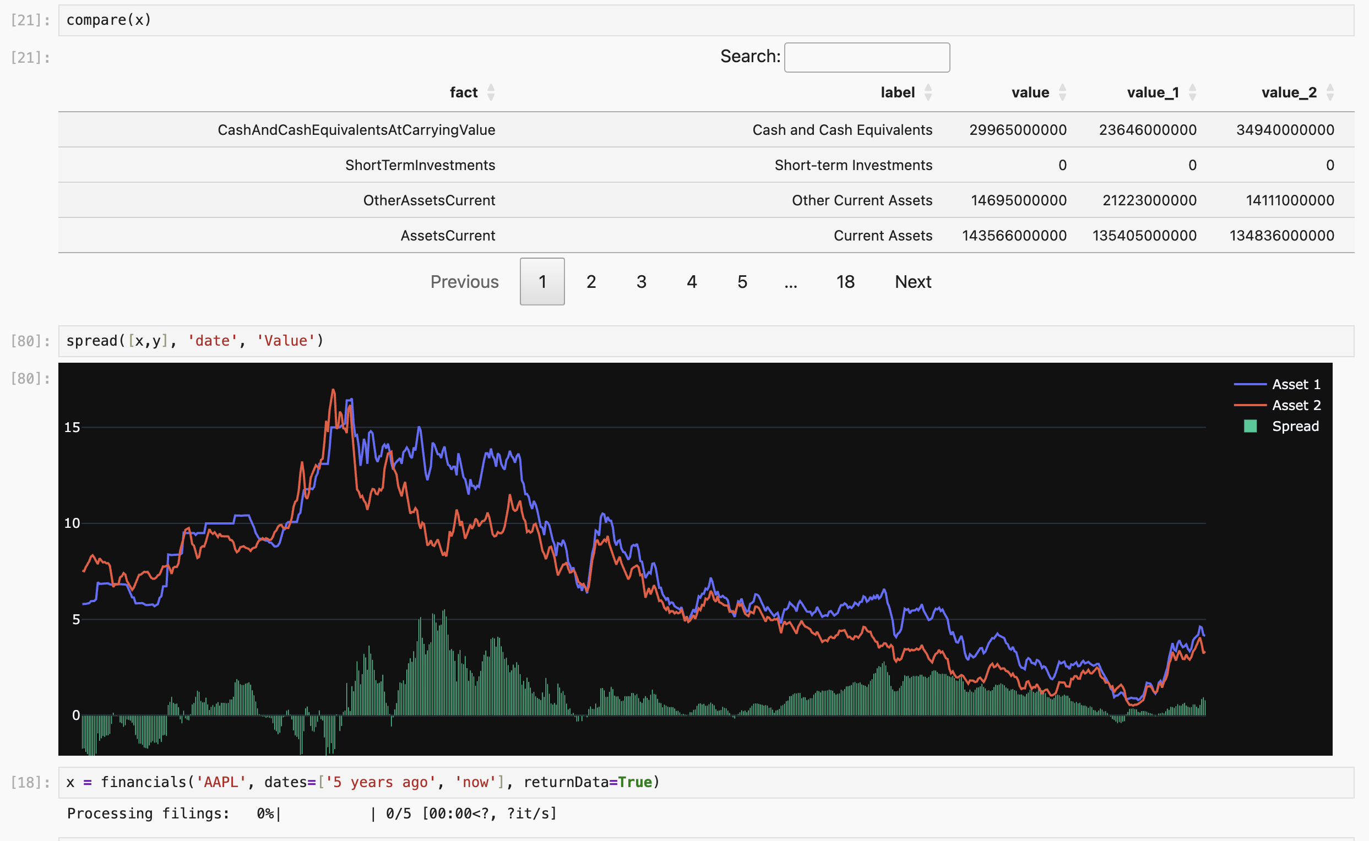Toggle Asset 2 trace in legend
The height and width of the screenshot is (841, 1369).
[x=1278, y=406]
